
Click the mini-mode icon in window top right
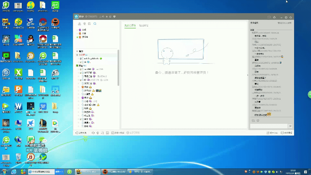pos(269,17)
